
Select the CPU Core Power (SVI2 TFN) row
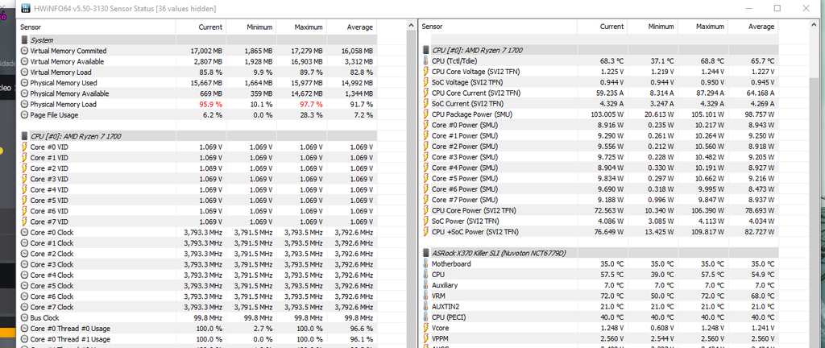pos(599,210)
